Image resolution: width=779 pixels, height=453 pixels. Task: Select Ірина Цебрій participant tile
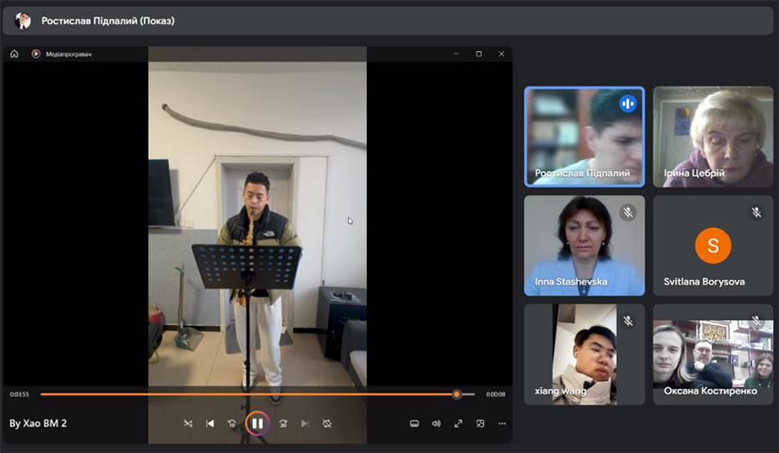tap(713, 137)
